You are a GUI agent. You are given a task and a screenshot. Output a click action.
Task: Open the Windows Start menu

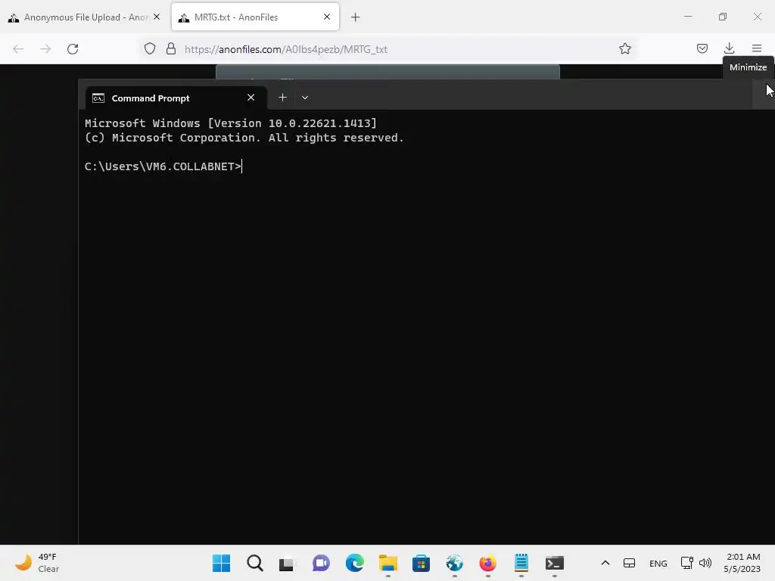pos(222,563)
